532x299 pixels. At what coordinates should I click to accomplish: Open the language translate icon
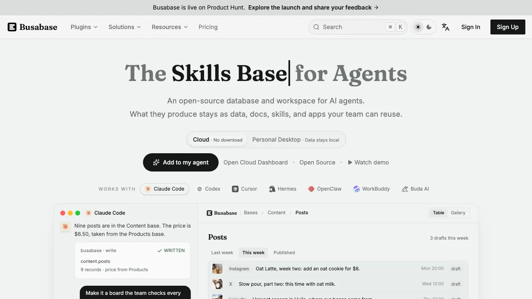(446, 27)
